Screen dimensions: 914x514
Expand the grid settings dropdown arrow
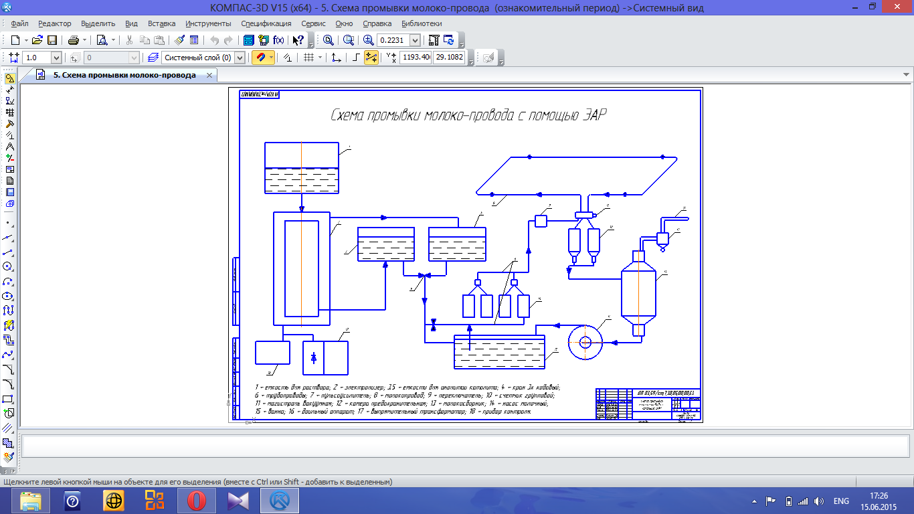[320, 58]
